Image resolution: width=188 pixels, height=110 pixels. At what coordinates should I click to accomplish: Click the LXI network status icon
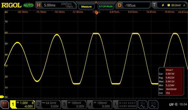click(171, 105)
